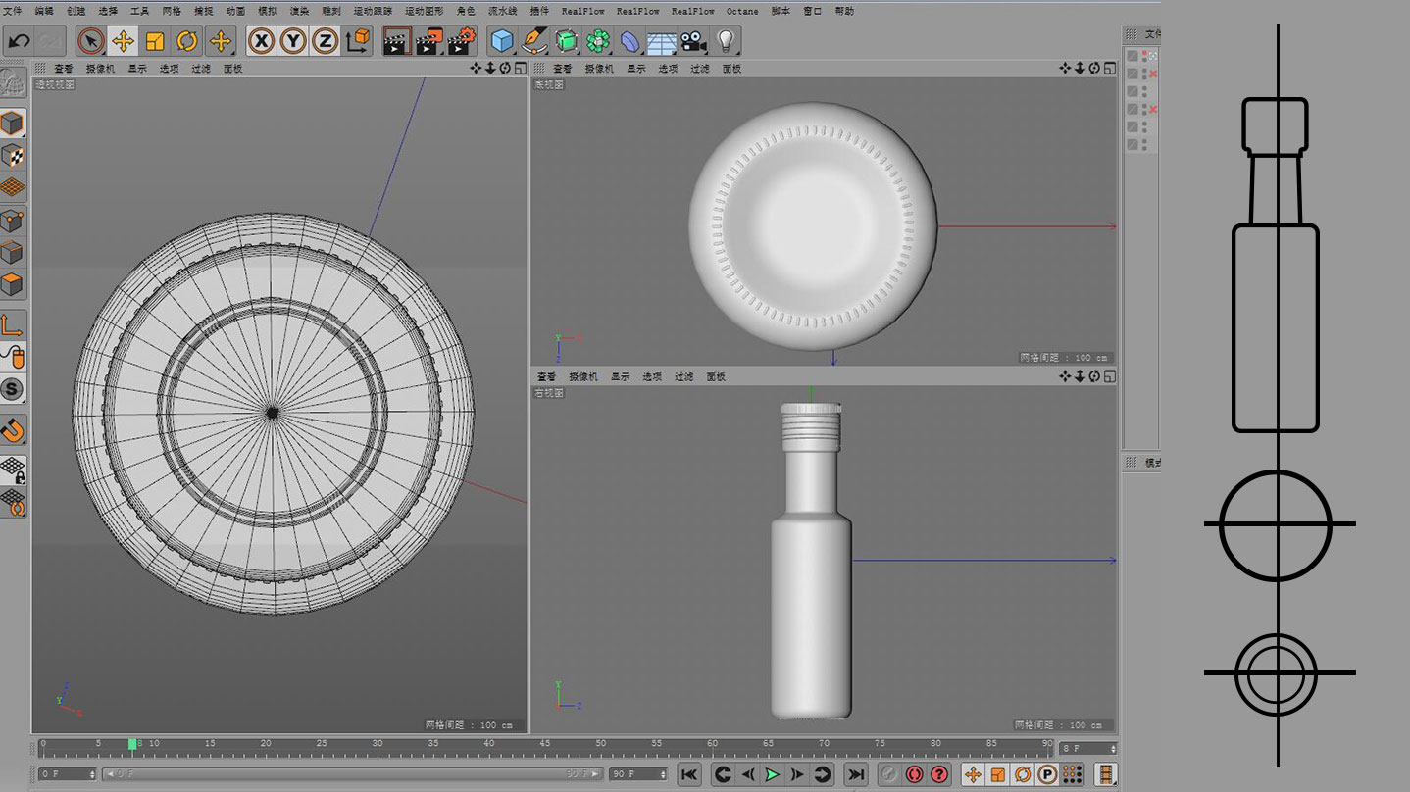Toggle Z-axis lock
Screen dimensions: 1410x792
coord(325,41)
